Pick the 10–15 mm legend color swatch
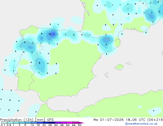 point(34,123)
